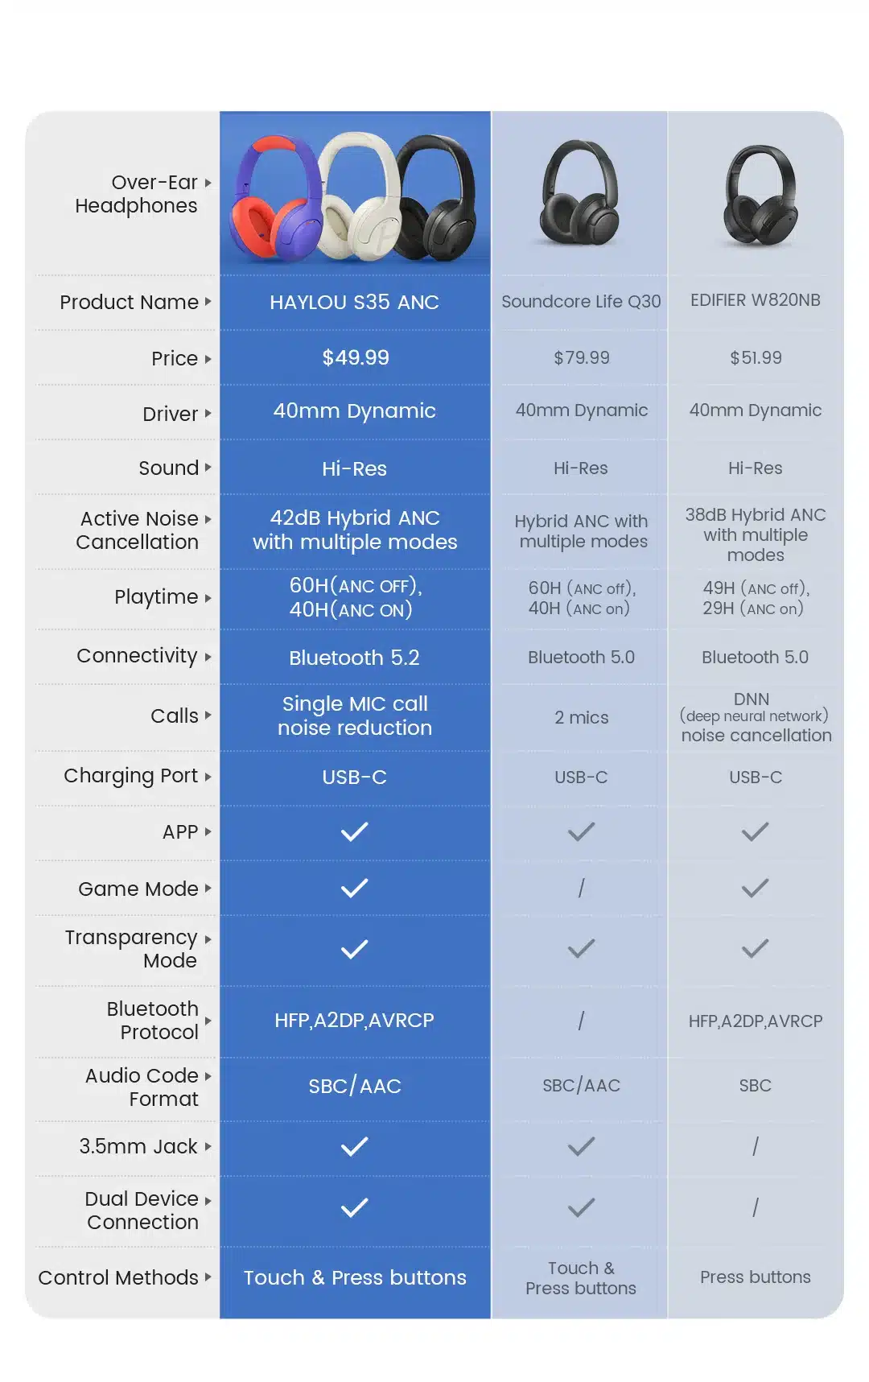The height and width of the screenshot is (1382, 869).
Task: Click the $79.99 Soundcore price
Action: 581,358
